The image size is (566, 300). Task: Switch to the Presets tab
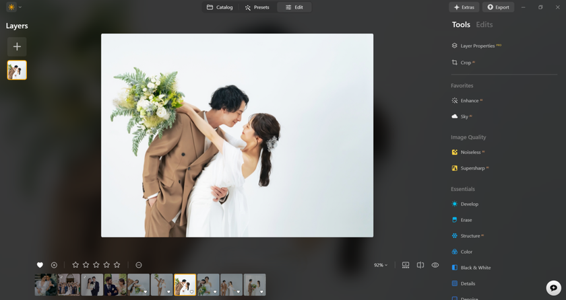tap(257, 7)
